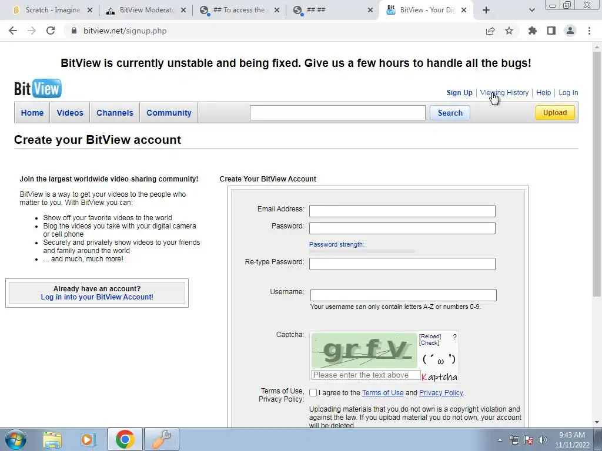Open the Home navigation tab
This screenshot has width=602, height=451.
click(32, 113)
